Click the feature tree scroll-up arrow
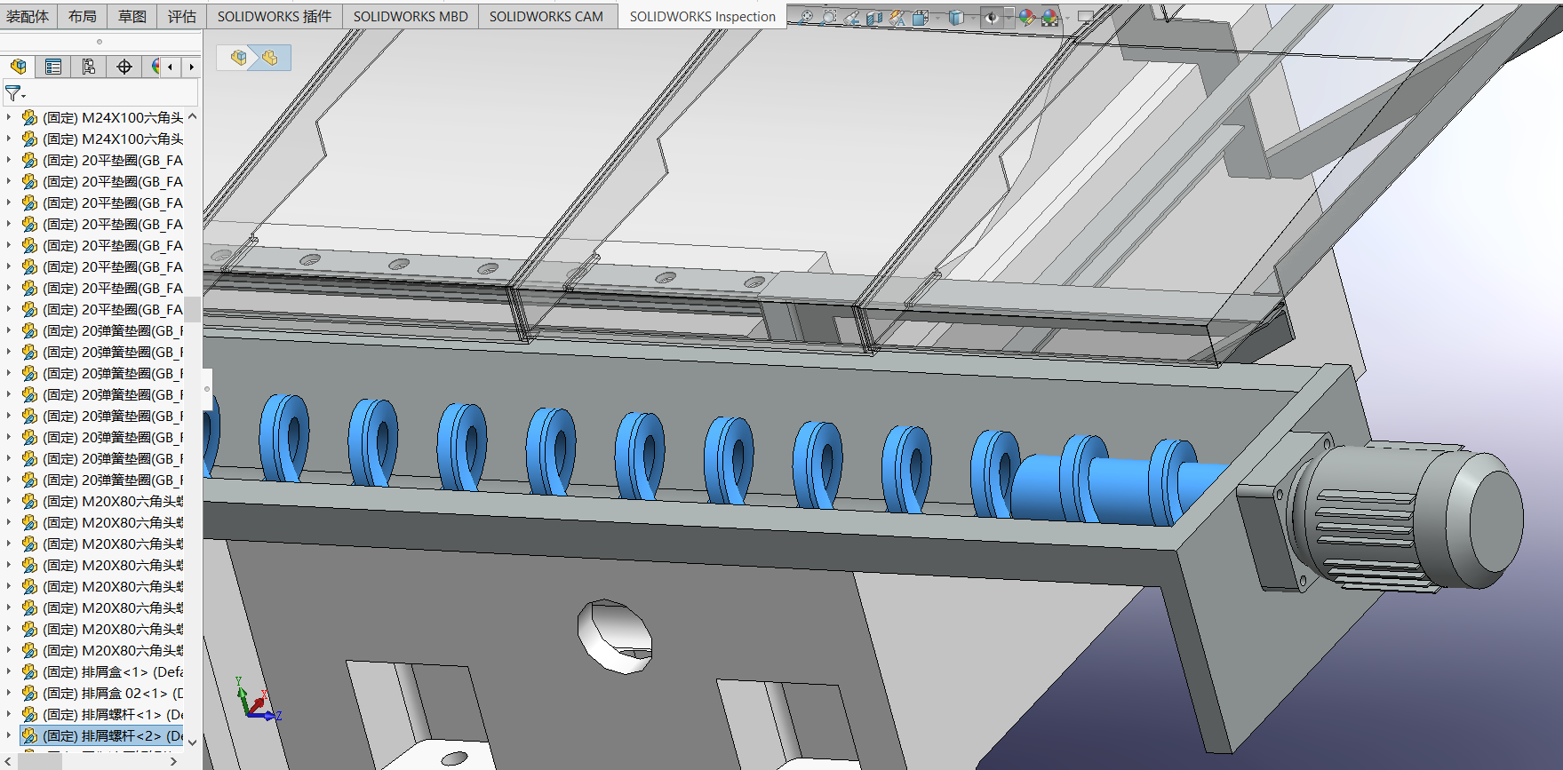This screenshot has height=770, width=1563. (x=193, y=116)
